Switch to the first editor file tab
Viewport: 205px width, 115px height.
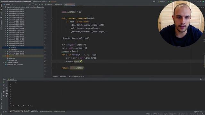click(48, 4)
